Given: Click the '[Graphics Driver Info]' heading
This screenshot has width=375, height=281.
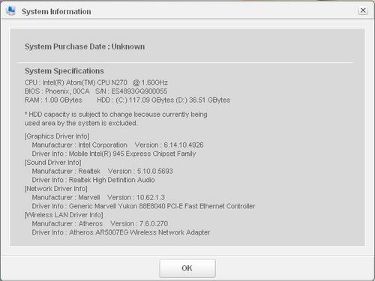Looking at the screenshot, I should [x=57, y=136].
